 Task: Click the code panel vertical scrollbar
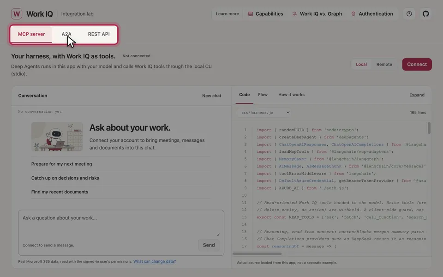point(429,128)
